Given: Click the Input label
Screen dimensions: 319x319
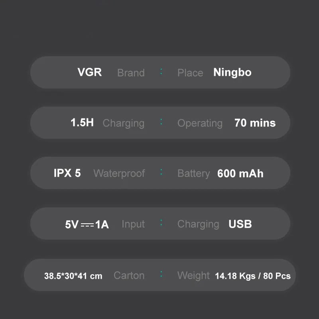Looking at the screenshot, I should (133, 224).
